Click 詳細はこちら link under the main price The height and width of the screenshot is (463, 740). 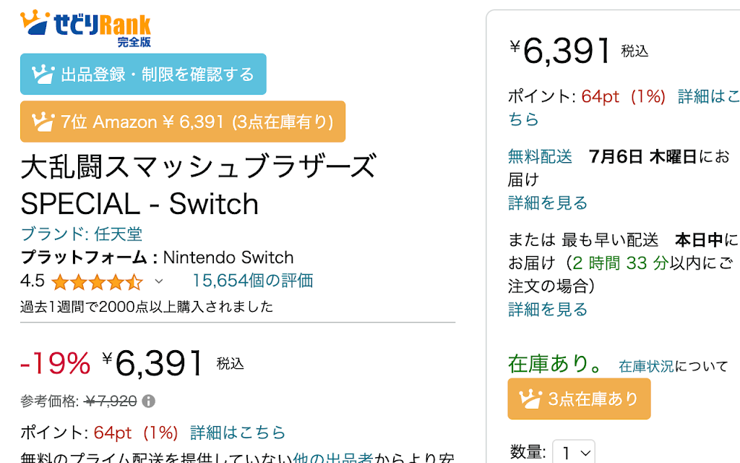pos(238,433)
